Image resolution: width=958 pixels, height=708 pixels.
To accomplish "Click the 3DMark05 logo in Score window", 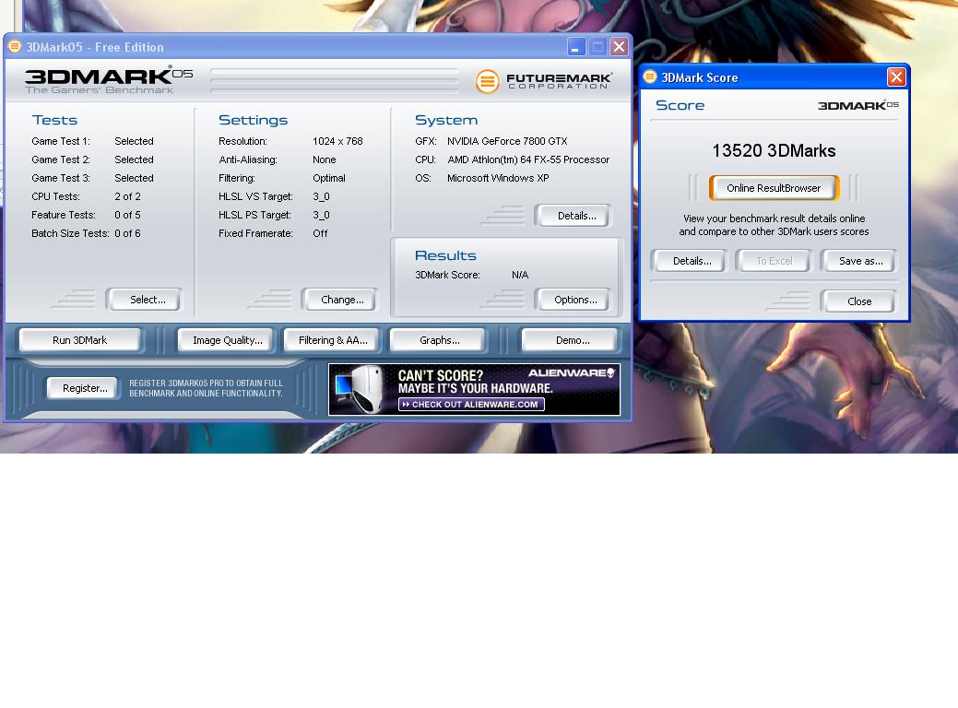I will click(x=857, y=105).
